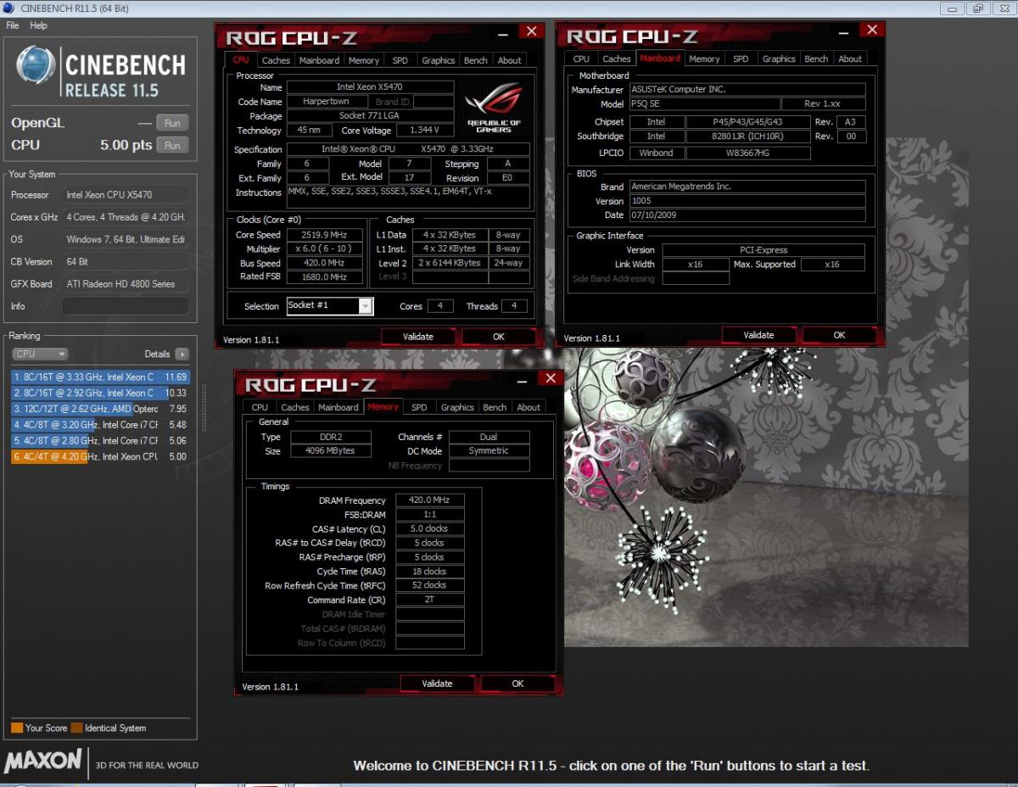Viewport: 1018px width, 787px height.
Task: Switch to About tab in CPU window
Action: (x=509, y=60)
